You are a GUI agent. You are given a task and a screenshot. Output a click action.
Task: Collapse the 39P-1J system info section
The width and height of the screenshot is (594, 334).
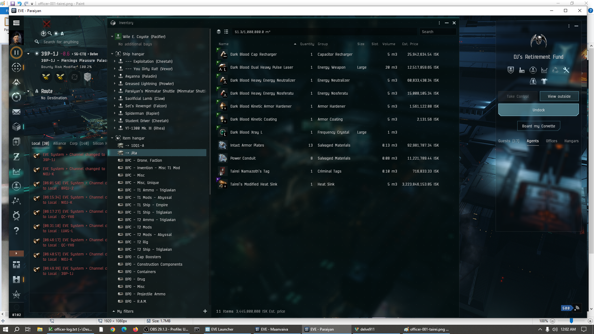click(28, 54)
